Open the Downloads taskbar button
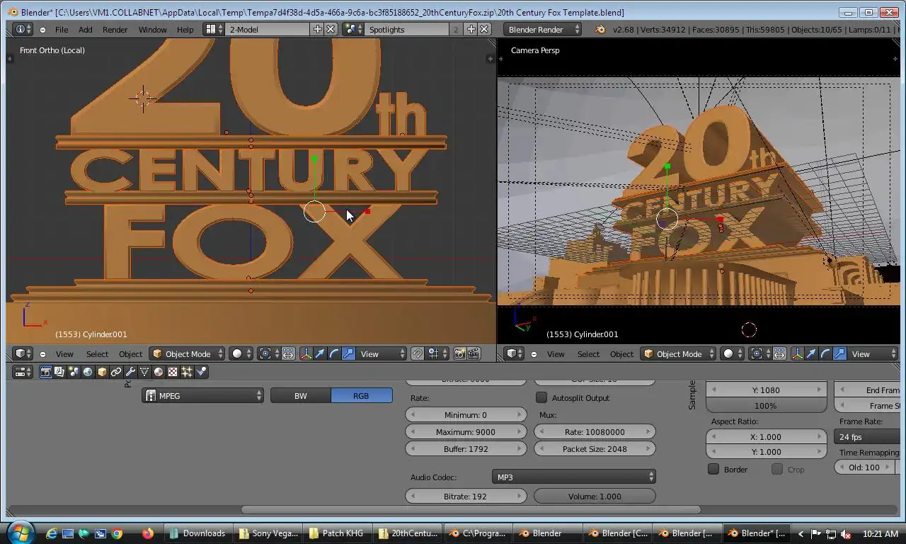 tap(197, 533)
